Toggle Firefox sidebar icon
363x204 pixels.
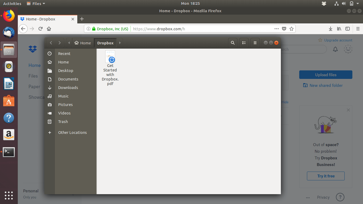(x=348, y=29)
